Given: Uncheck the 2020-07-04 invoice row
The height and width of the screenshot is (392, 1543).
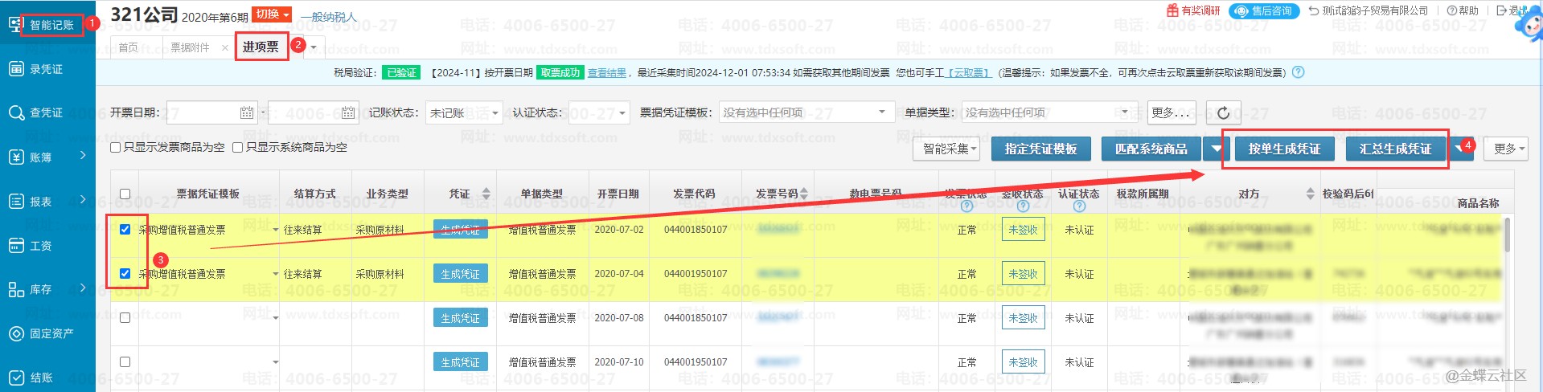Looking at the screenshot, I should tap(125, 274).
